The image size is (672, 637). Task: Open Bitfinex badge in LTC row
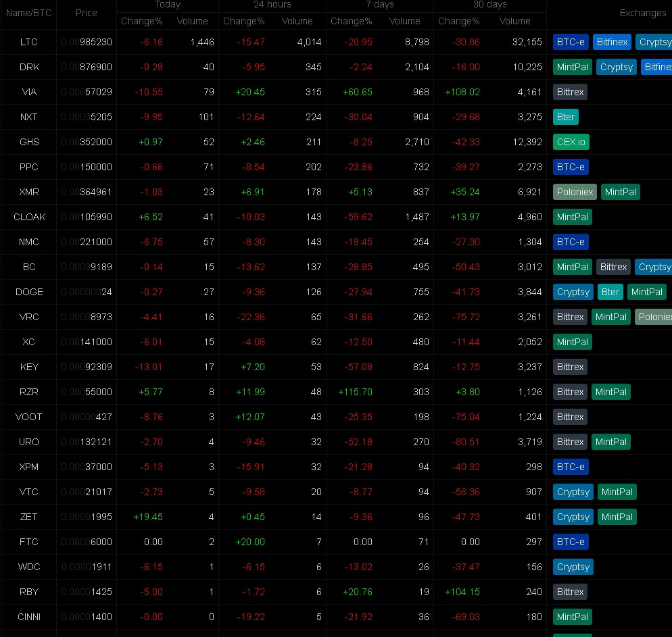[612, 42]
